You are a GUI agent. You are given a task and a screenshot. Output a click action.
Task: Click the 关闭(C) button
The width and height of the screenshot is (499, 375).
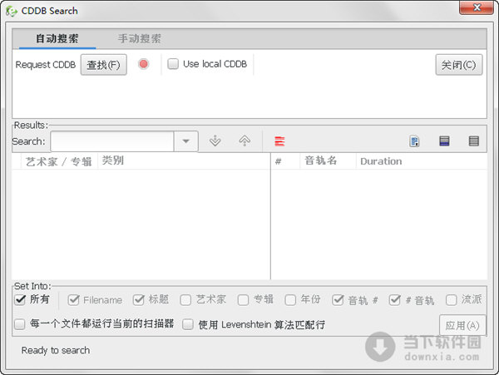coord(458,65)
